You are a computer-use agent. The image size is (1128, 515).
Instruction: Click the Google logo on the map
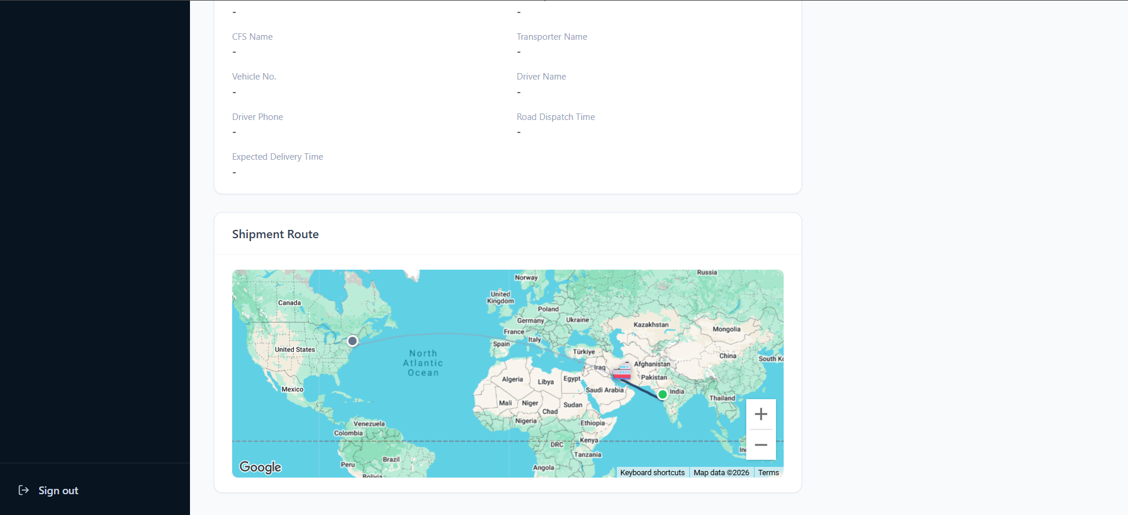[261, 467]
